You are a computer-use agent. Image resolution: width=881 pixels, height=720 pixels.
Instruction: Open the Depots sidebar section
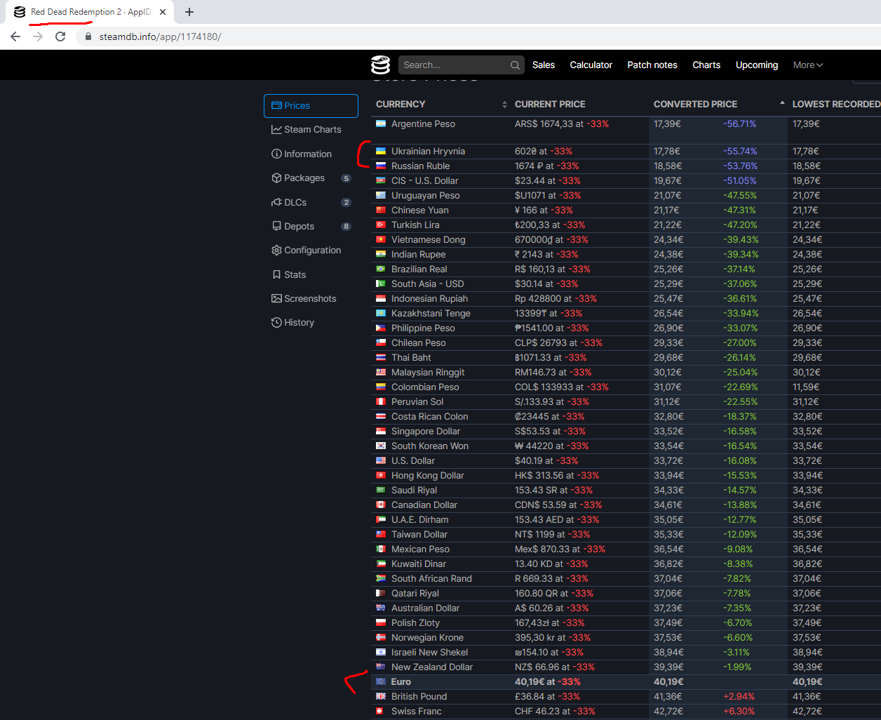(299, 226)
